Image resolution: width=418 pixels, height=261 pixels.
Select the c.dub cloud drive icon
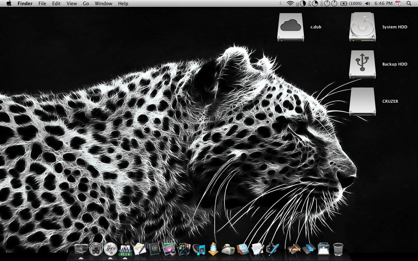[x=290, y=27]
